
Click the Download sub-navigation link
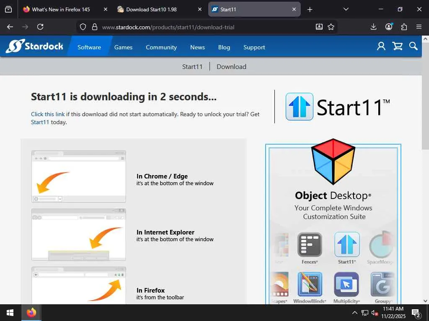point(231,66)
